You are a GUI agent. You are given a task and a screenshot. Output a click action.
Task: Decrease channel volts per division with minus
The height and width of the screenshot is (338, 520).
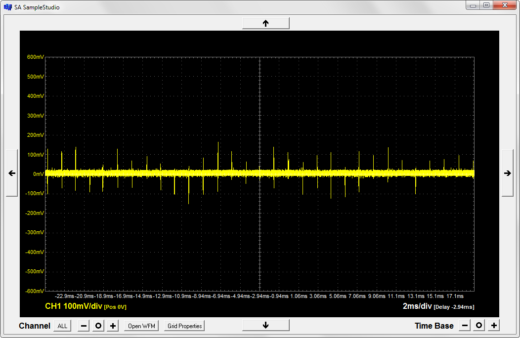point(84,326)
